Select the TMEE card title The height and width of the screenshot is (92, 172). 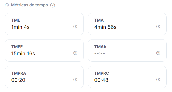(17, 47)
